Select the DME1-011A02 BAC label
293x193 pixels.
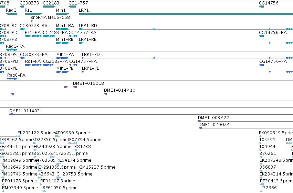point(24,111)
